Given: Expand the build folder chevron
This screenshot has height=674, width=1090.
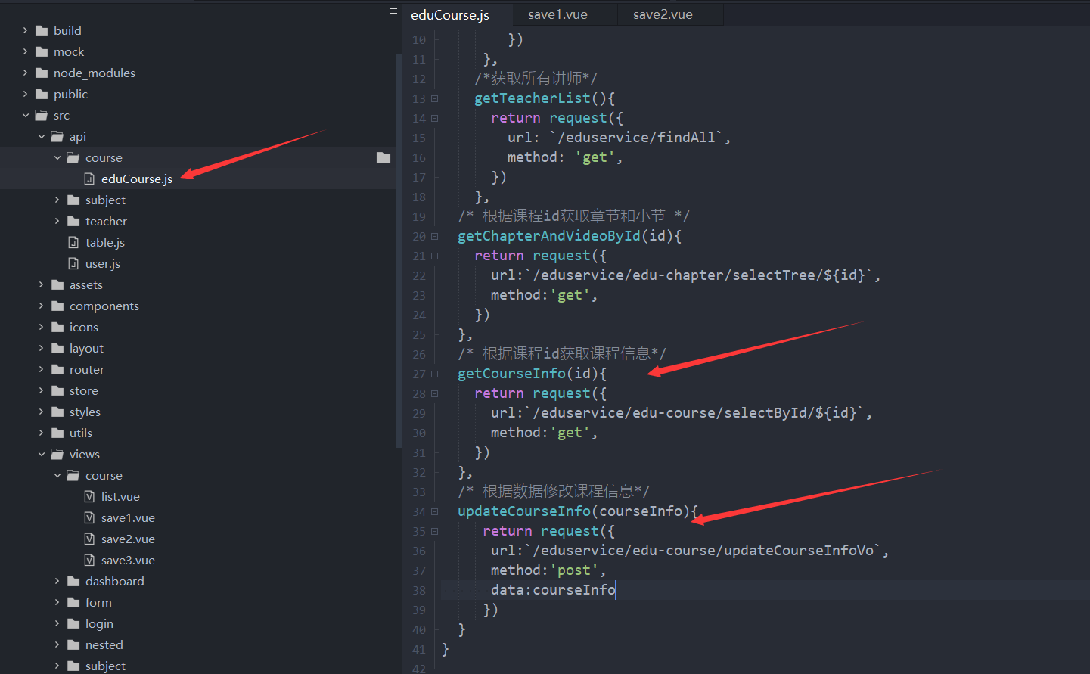Looking at the screenshot, I should (x=25, y=31).
